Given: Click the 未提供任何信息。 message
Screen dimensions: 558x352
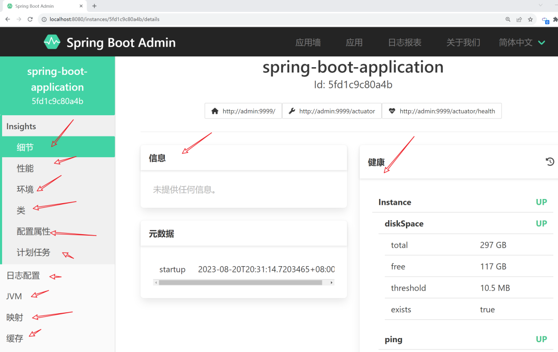Looking at the screenshot, I should 184,189.
